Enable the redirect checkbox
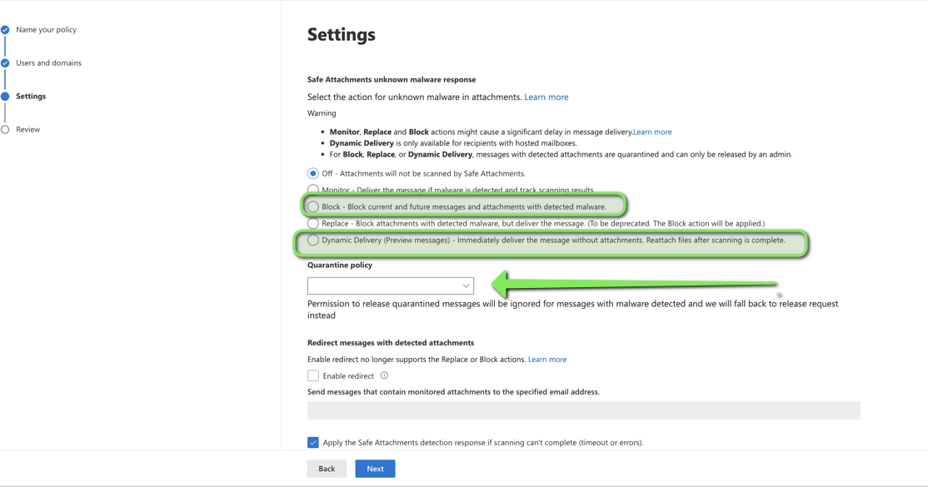This screenshot has width=928, height=487. tap(312, 375)
